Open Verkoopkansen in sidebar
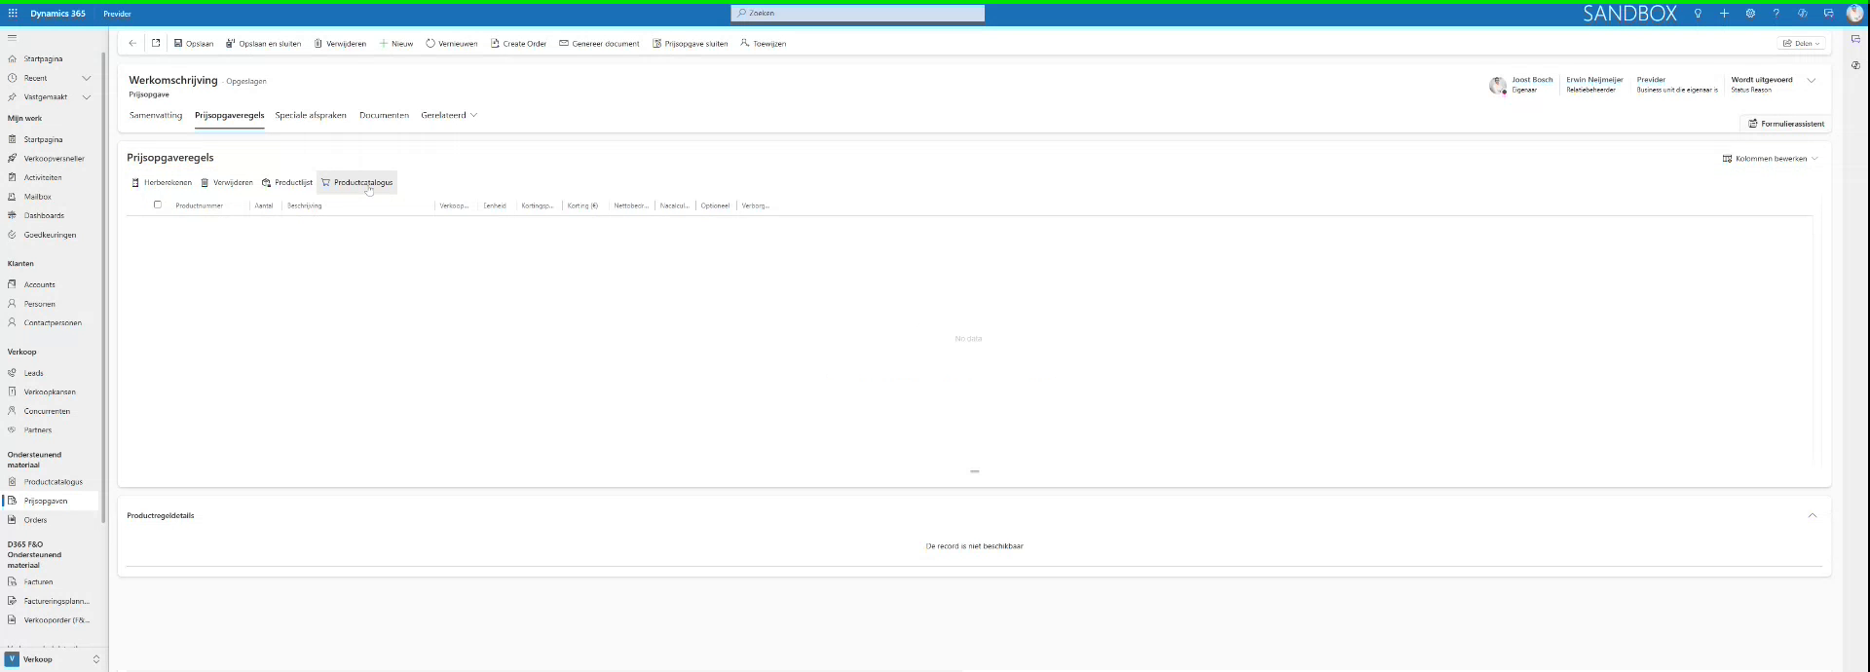 click(50, 392)
